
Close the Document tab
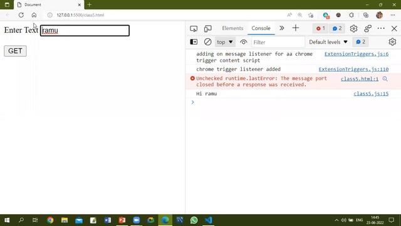click(80, 4)
